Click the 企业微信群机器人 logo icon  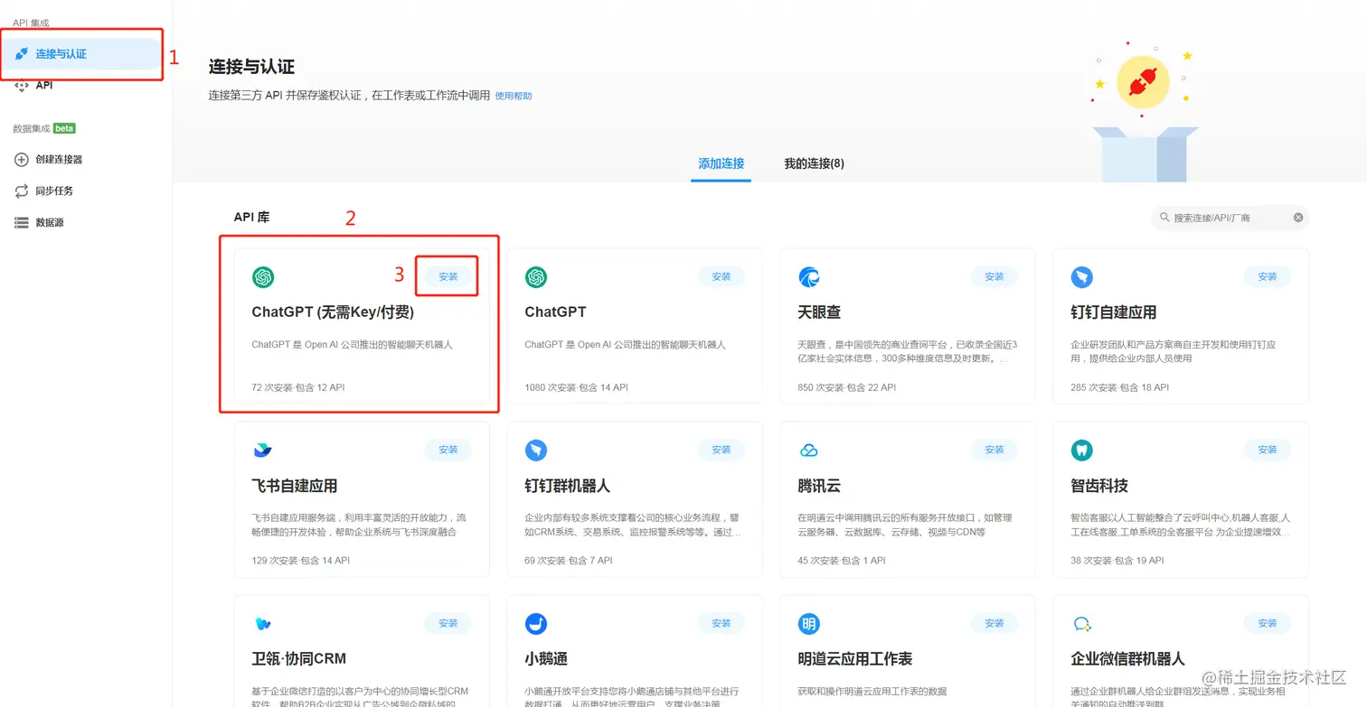[x=1081, y=623]
